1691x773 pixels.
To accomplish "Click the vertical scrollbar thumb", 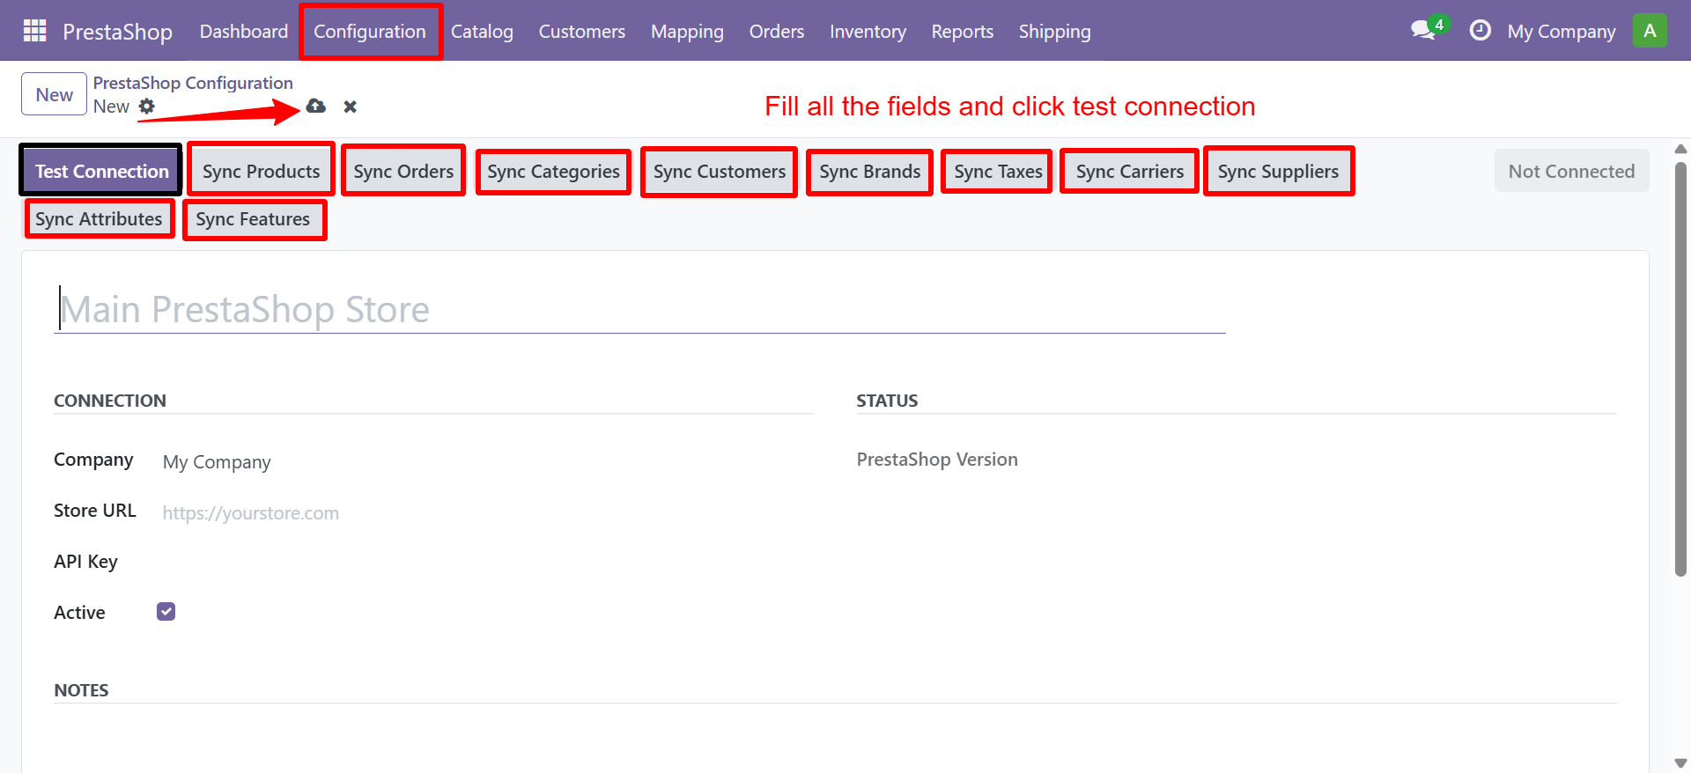I will point(1680,368).
